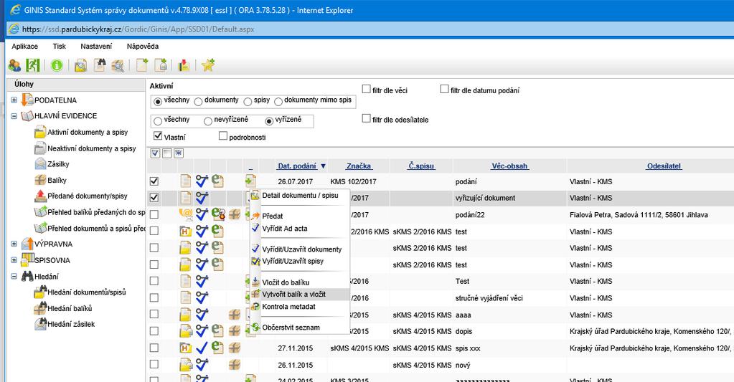Enable the 'filtr dle odesílatele' checkbox
The width and height of the screenshot is (734, 382).
(x=366, y=118)
